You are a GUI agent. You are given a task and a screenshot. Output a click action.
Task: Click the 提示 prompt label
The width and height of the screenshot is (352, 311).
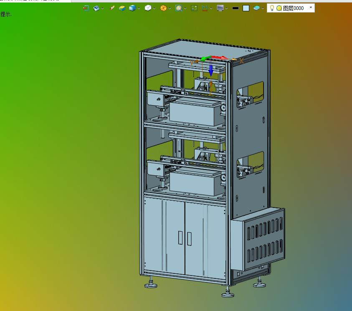pyautogui.click(x=5, y=14)
